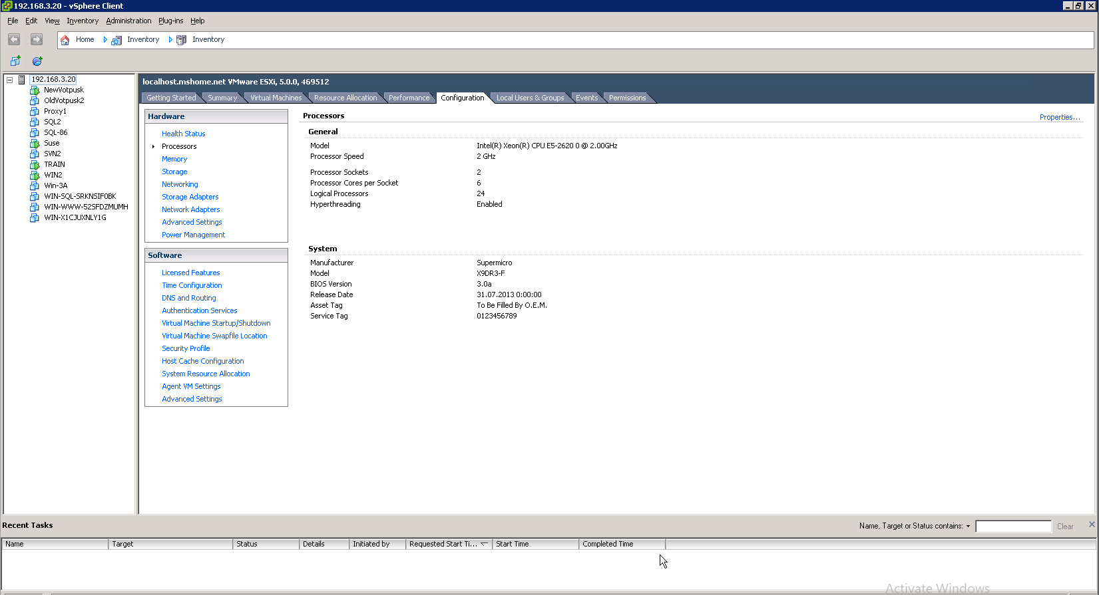
Task: Open the View menu
Action: coord(52,21)
